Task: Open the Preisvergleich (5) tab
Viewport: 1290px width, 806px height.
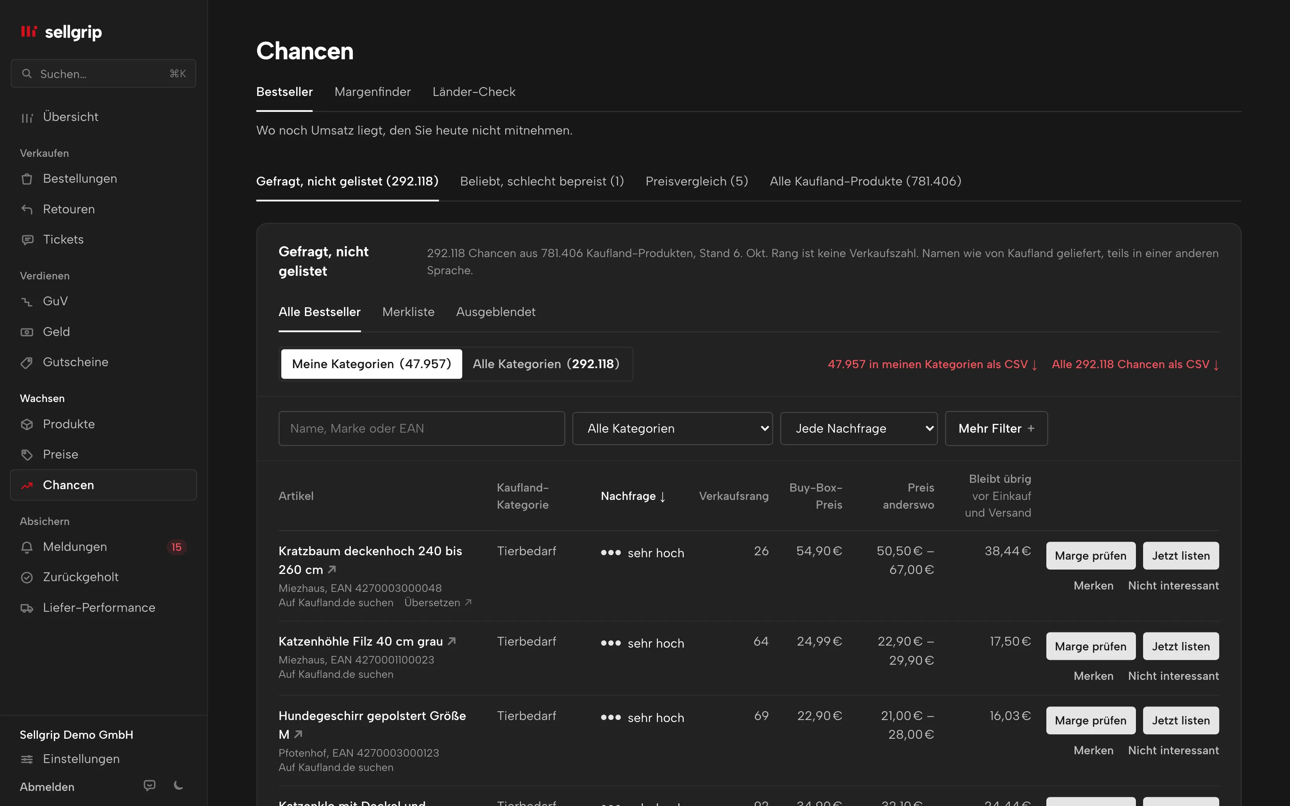Action: click(697, 181)
